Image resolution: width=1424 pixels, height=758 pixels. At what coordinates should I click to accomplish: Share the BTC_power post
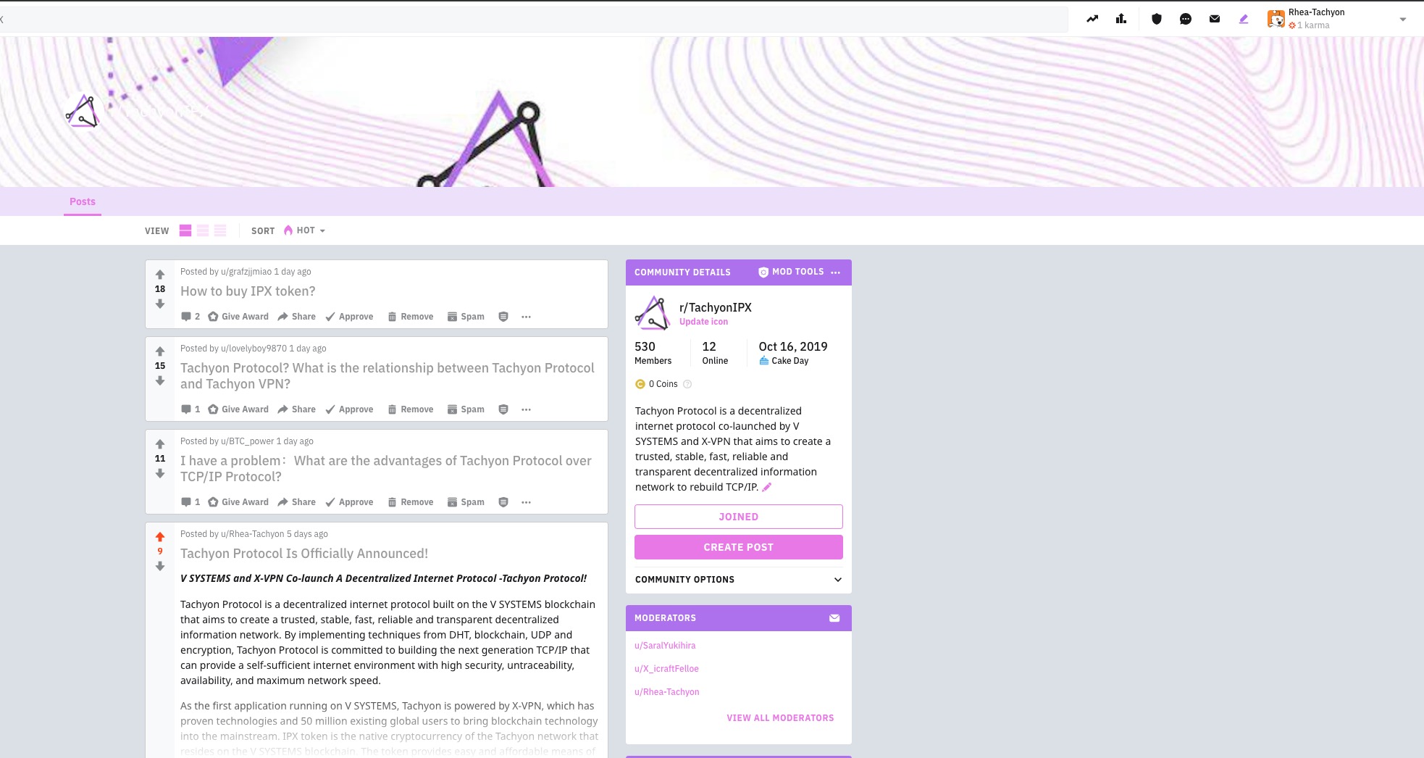click(297, 502)
